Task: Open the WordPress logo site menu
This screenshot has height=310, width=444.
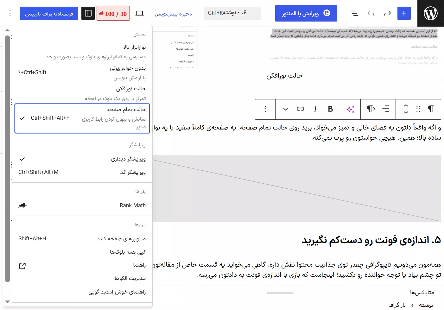Action: point(431,13)
